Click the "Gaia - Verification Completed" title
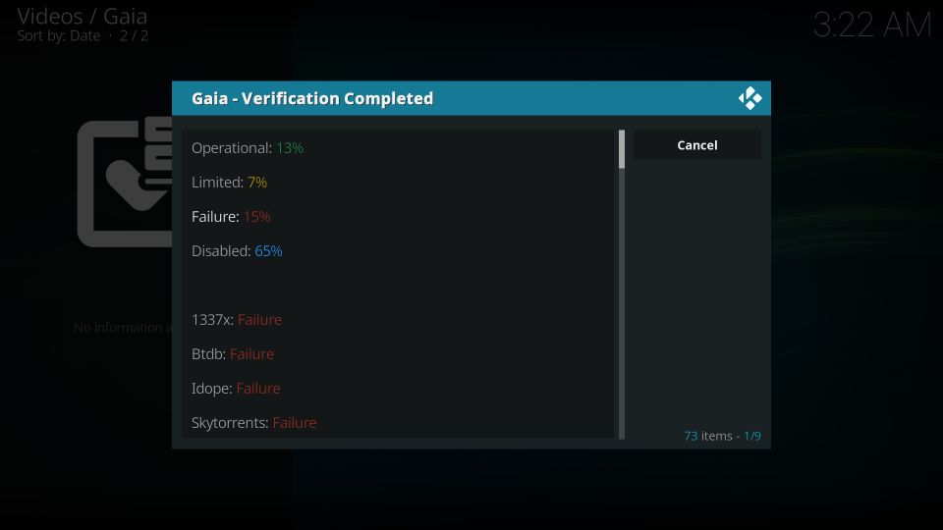The height and width of the screenshot is (530, 943). 312,98
